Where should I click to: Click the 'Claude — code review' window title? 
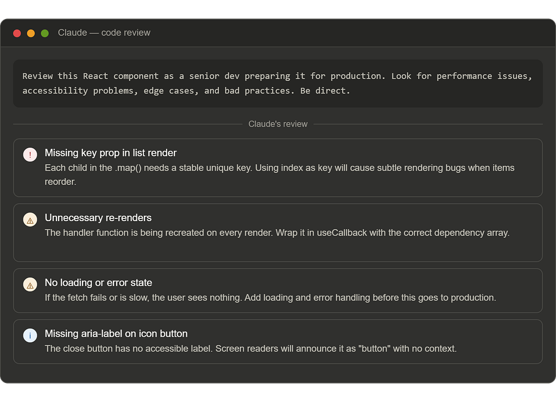click(x=104, y=33)
